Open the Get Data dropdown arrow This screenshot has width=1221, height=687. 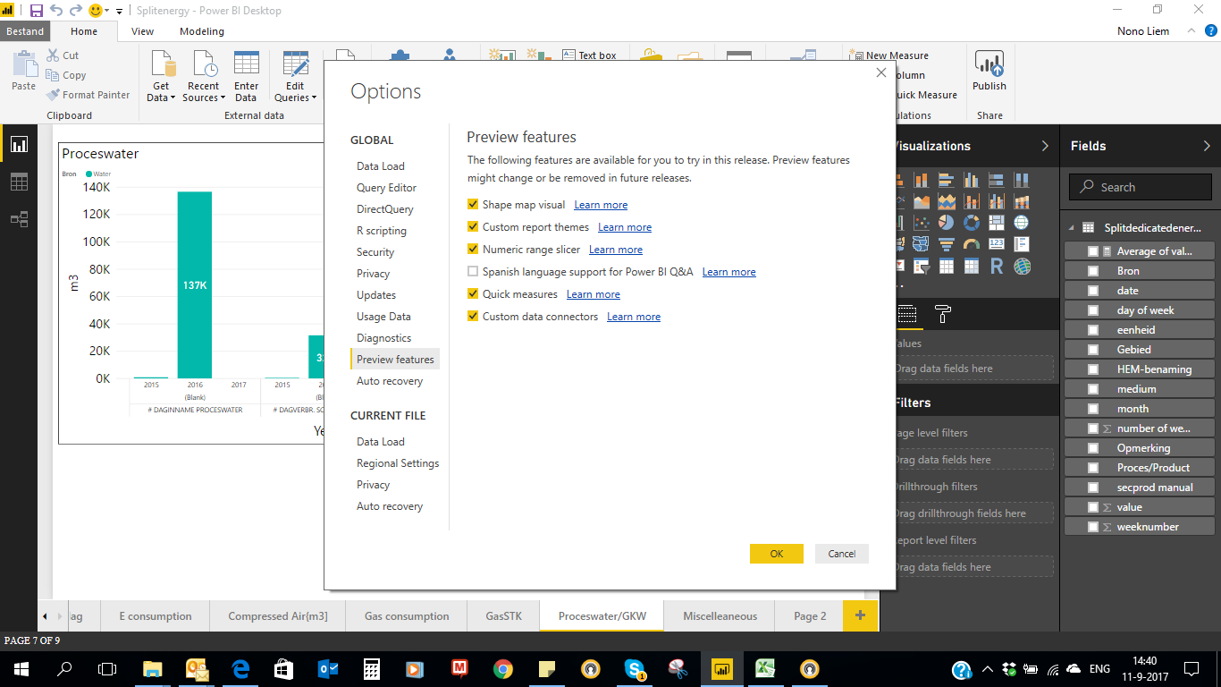tap(173, 98)
